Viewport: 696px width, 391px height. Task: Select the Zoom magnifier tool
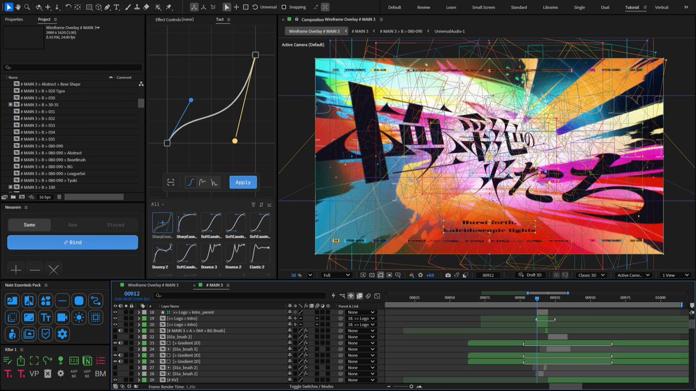(x=27, y=8)
